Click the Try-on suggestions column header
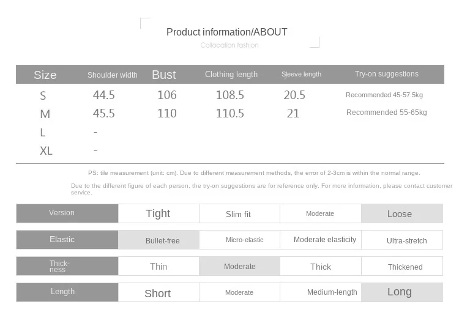This screenshot has height=318, width=459. (387, 74)
